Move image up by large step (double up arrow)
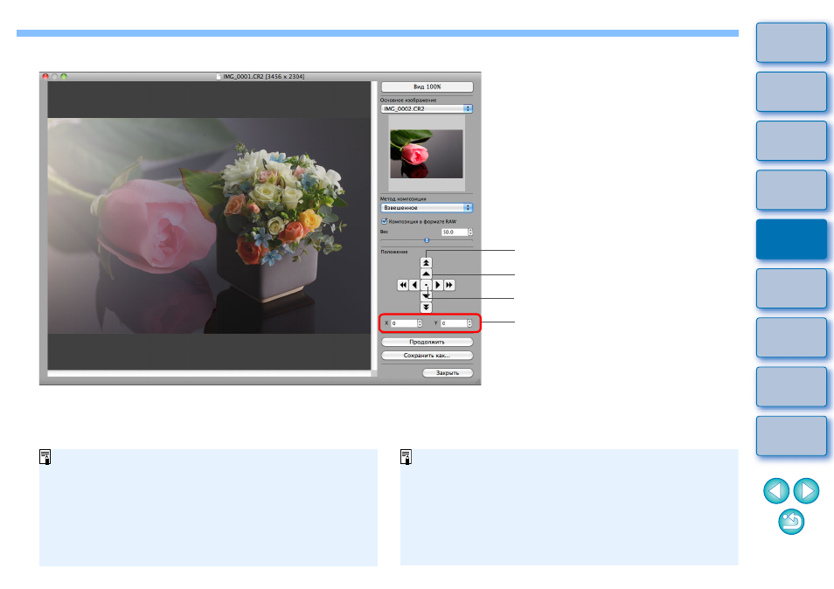834x589 pixels. (x=426, y=263)
